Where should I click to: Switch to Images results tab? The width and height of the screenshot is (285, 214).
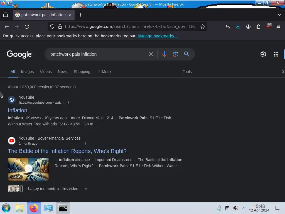pos(28,72)
